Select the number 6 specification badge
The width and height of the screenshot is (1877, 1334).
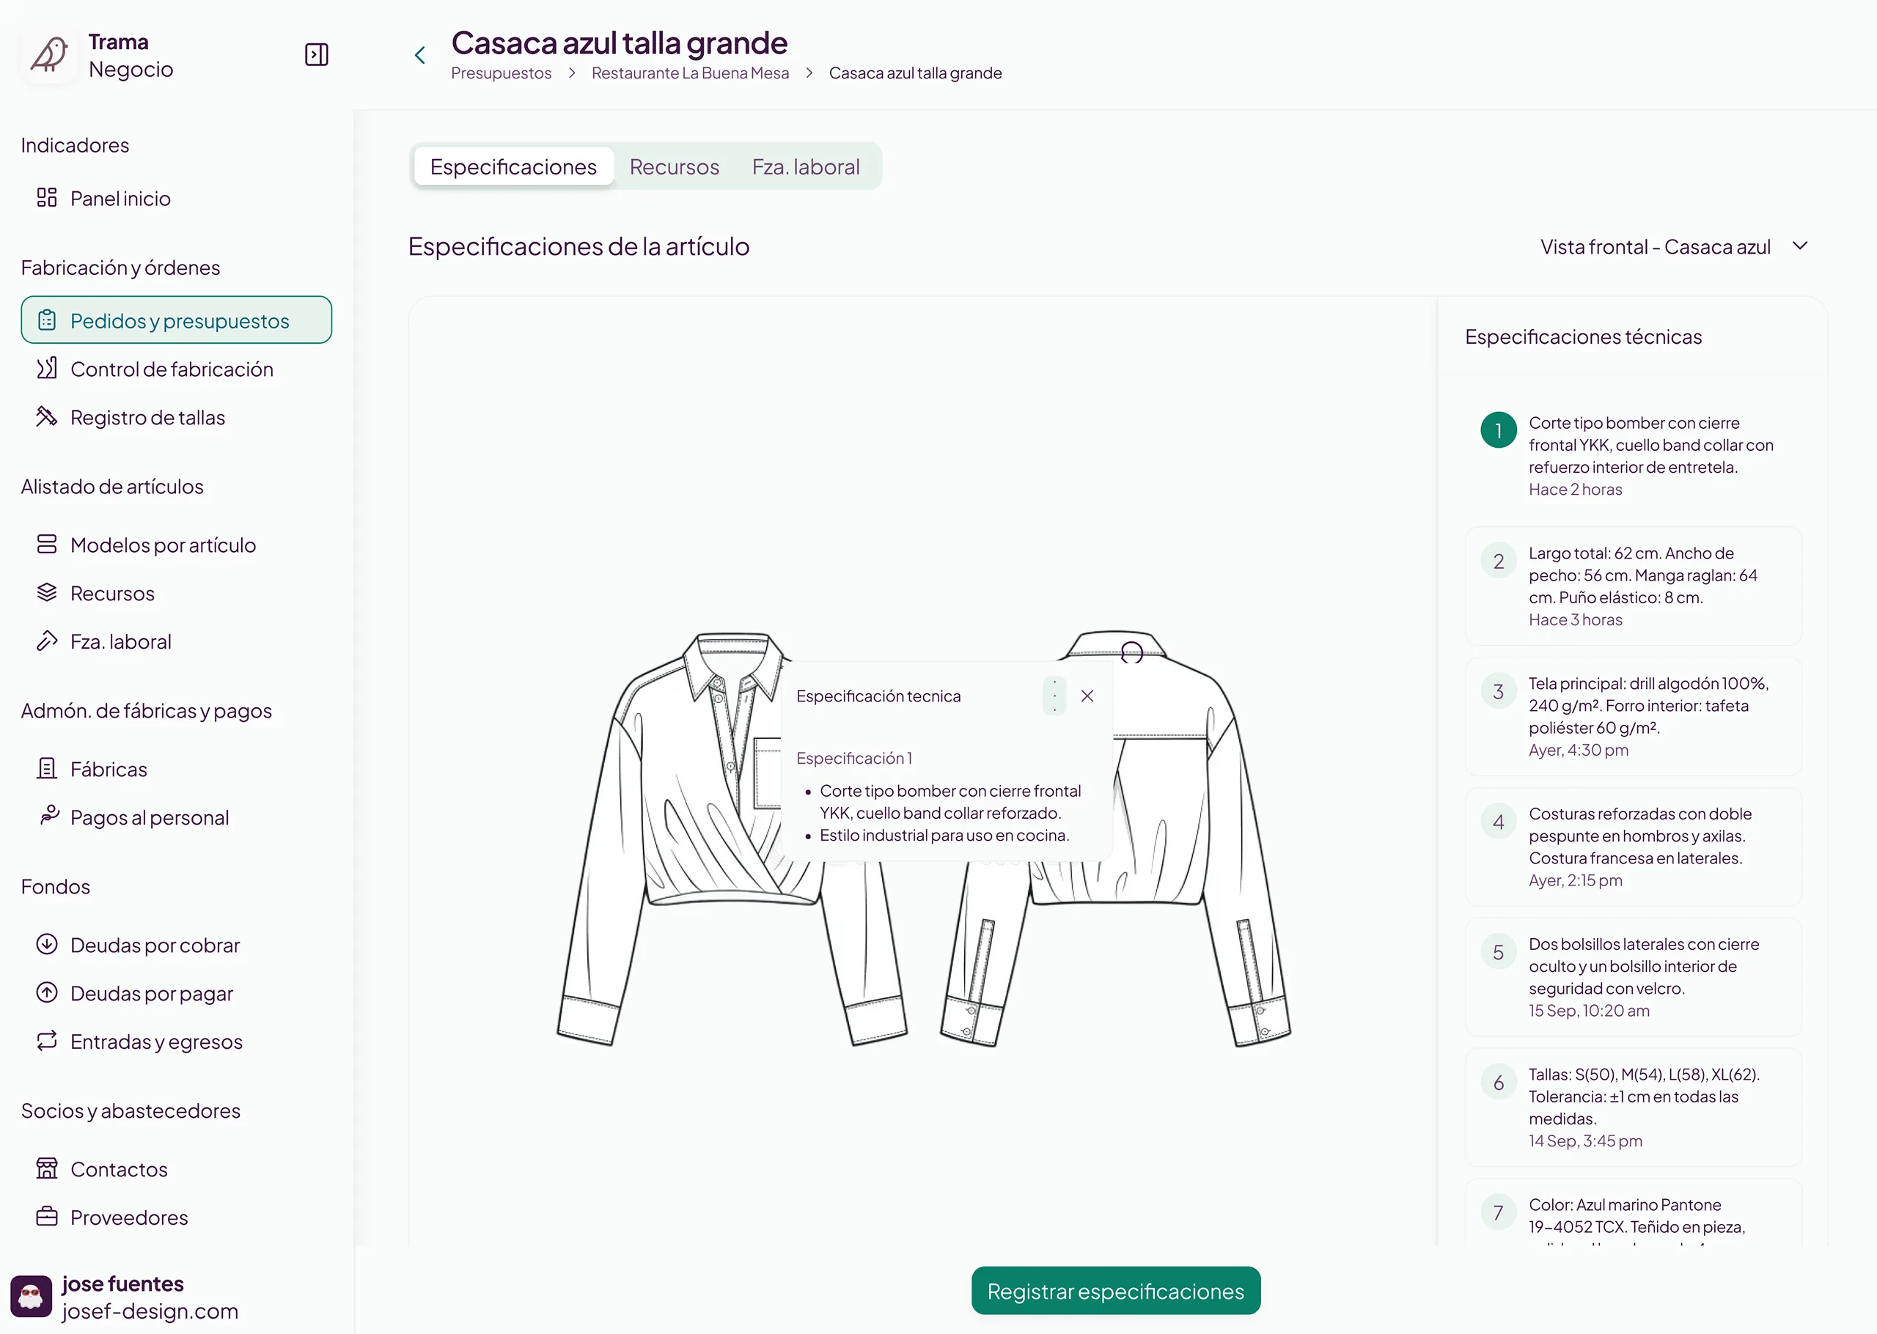click(x=1499, y=1083)
